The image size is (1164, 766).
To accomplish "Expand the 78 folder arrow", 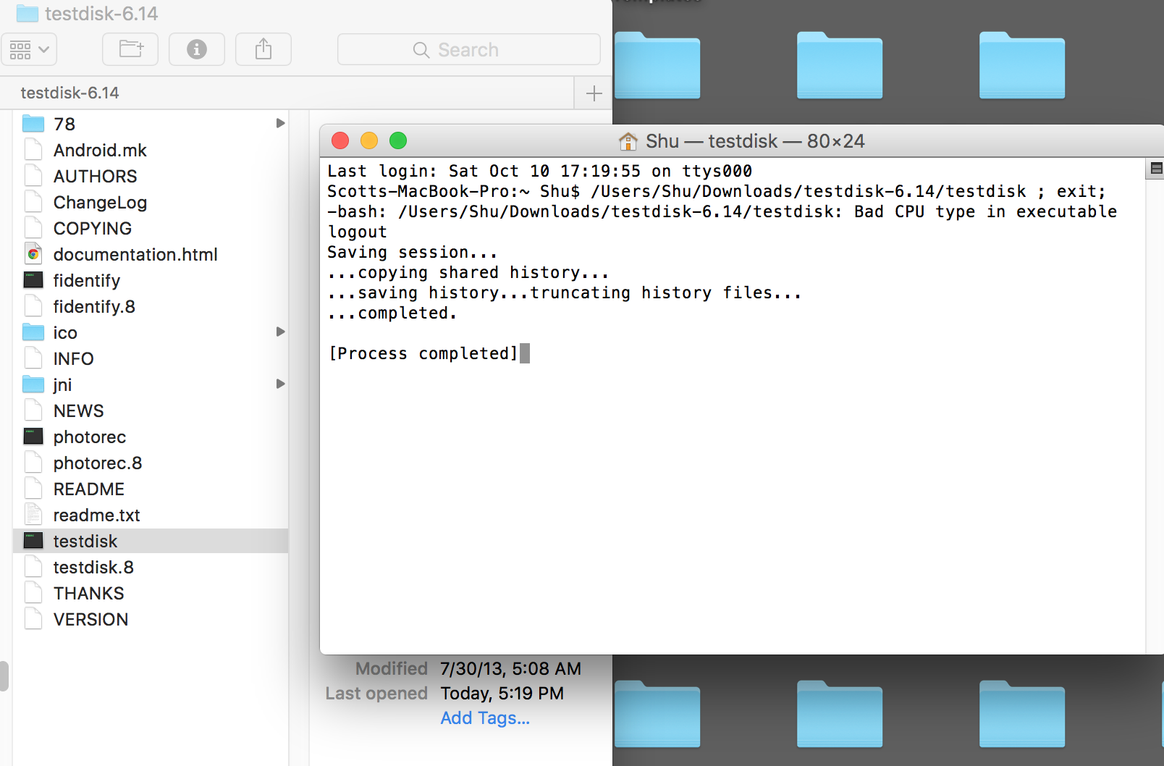I will click(280, 123).
